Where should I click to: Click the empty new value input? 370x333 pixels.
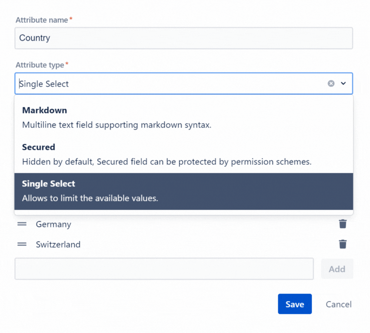[164, 269]
